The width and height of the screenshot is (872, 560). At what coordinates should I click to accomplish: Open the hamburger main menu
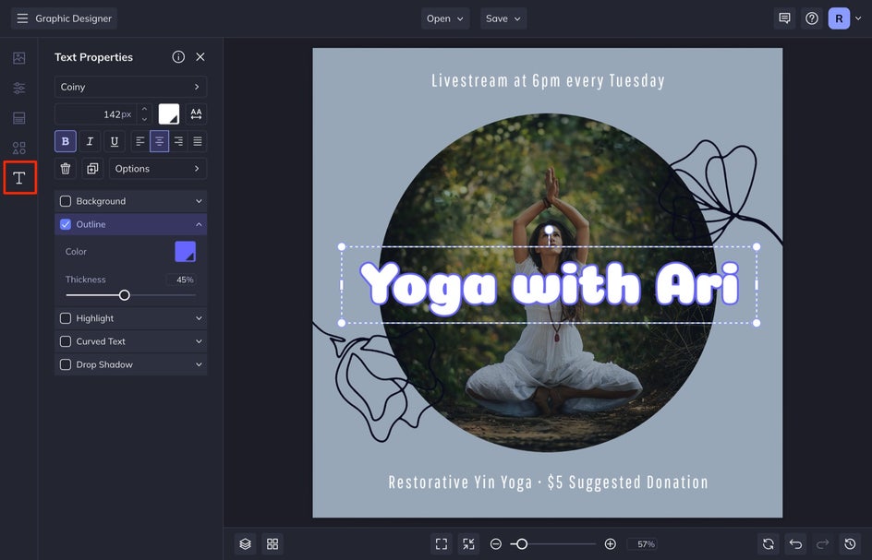pos(22,18)
